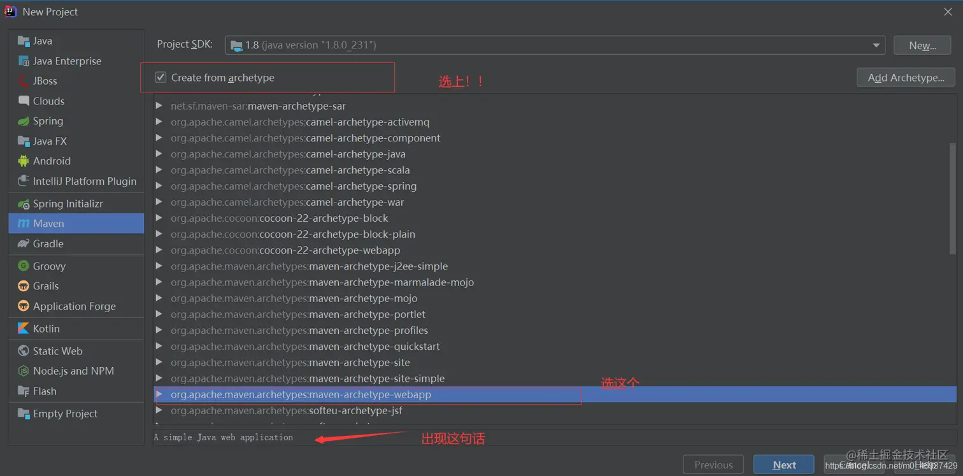Screen dimensions: 963x476
Task: Click the New SDK button
Action: pyautogui.click(x=922, y=45)
